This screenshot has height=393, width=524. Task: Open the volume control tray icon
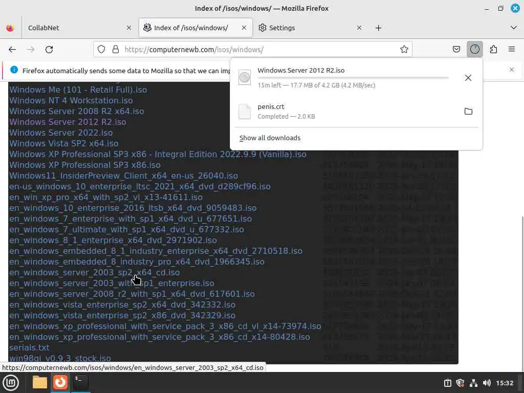(x=487, y=383)
